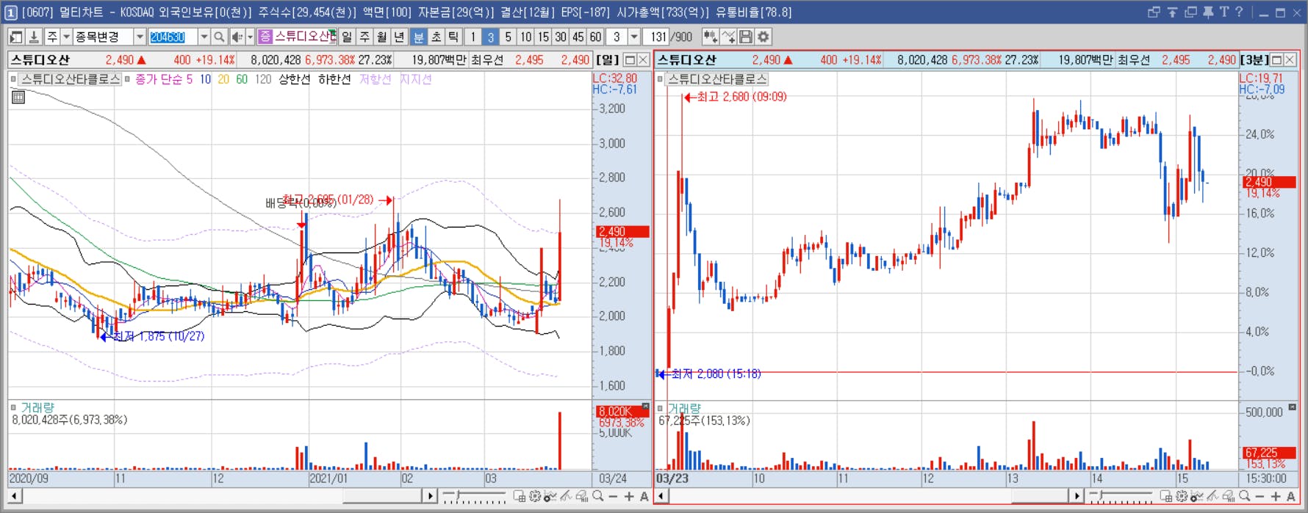Viewport: 1308px width, 513px height.
Task: Open the custom interval dropdown next to 3
Action: [634, 37]
